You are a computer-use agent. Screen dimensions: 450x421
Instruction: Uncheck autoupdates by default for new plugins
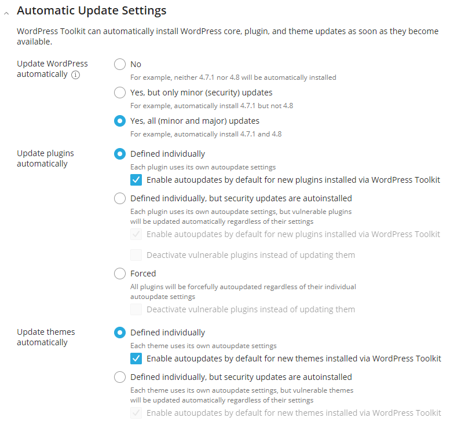136,180
